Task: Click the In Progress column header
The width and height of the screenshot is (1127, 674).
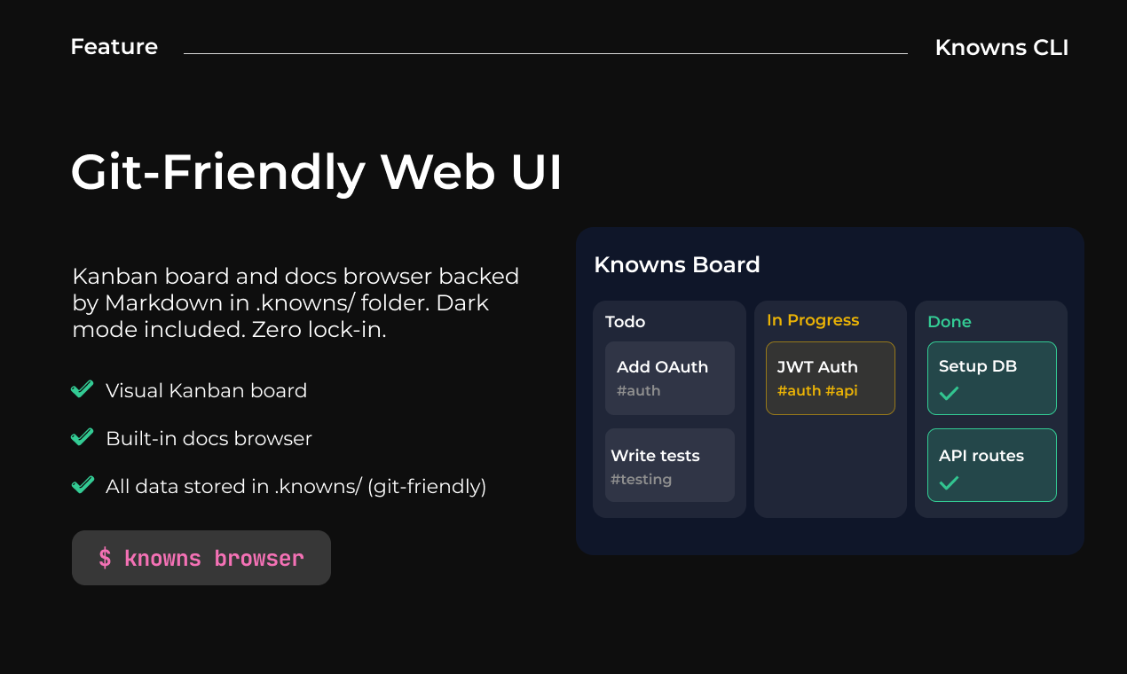Action: [x=813, y=320]
